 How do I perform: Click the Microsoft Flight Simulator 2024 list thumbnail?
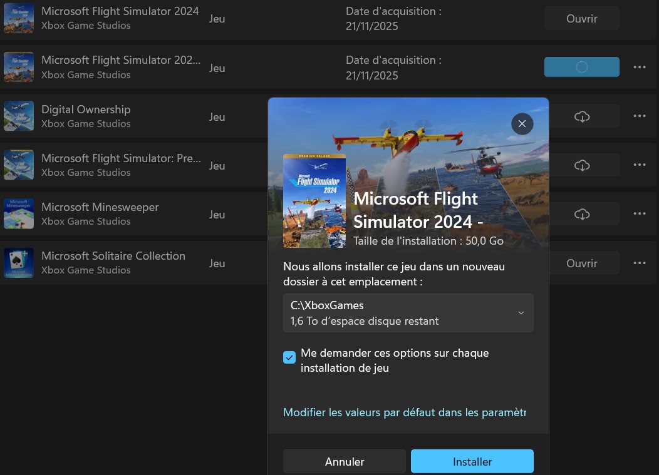click(x=19, y=18)
